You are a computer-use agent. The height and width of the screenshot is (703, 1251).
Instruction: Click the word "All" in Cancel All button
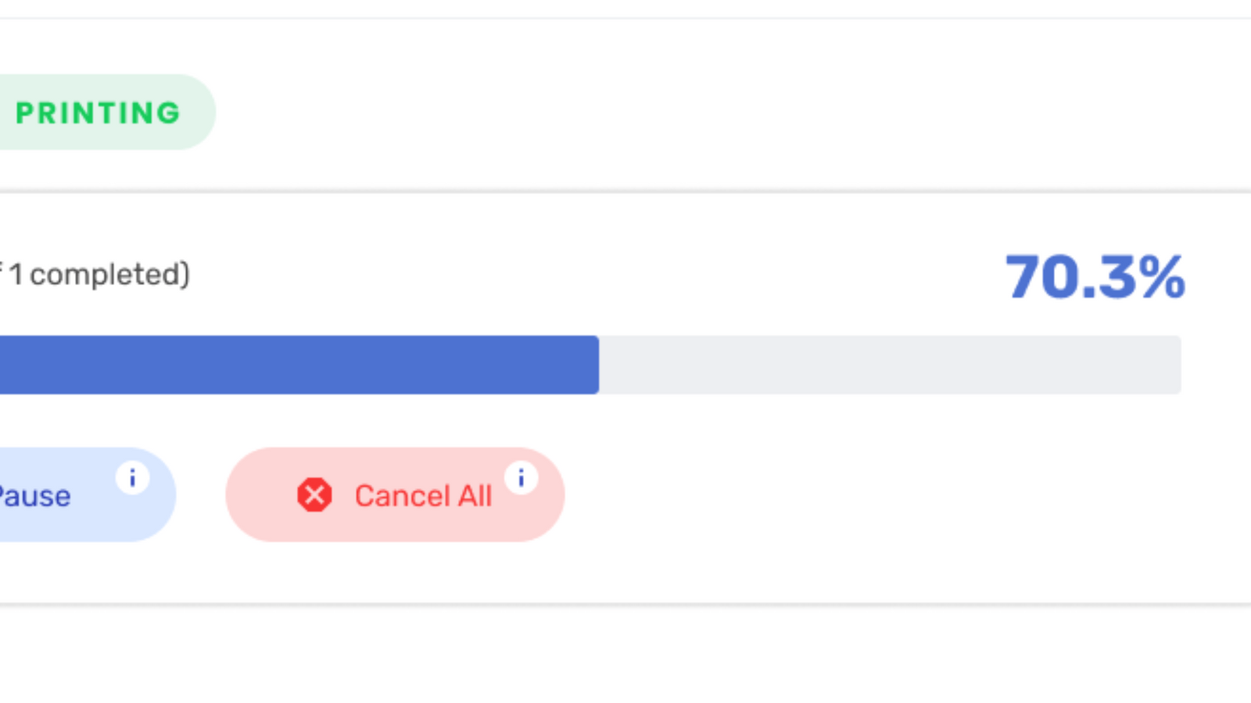click(475, 496)
